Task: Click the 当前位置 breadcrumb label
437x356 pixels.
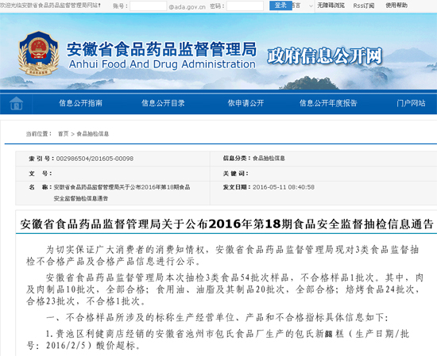Action: click(39, 134)
